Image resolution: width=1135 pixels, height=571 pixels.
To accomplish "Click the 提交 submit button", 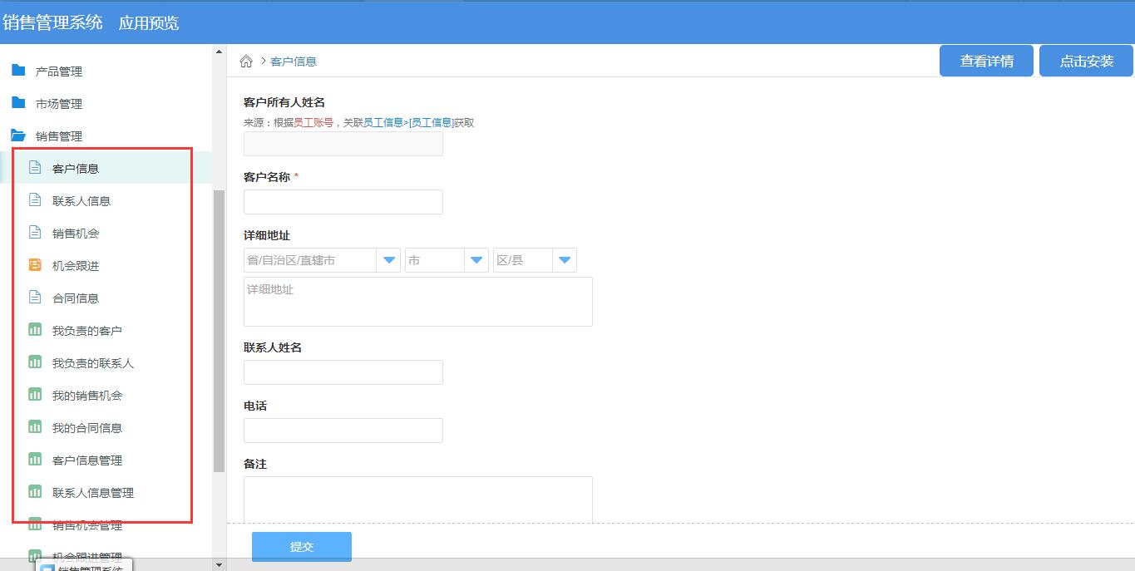I will [x=301, y=546].
